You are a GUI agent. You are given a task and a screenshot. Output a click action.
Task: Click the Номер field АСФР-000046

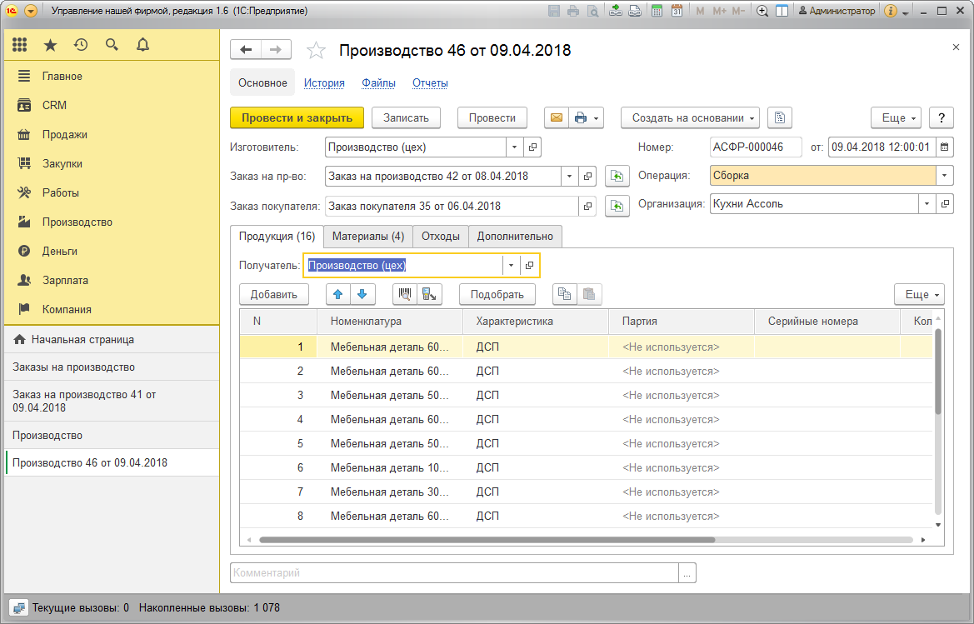(x=756, y=147)
